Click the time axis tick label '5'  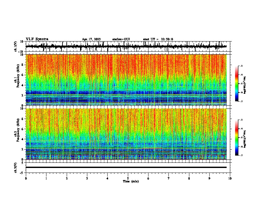pos(128,178)
